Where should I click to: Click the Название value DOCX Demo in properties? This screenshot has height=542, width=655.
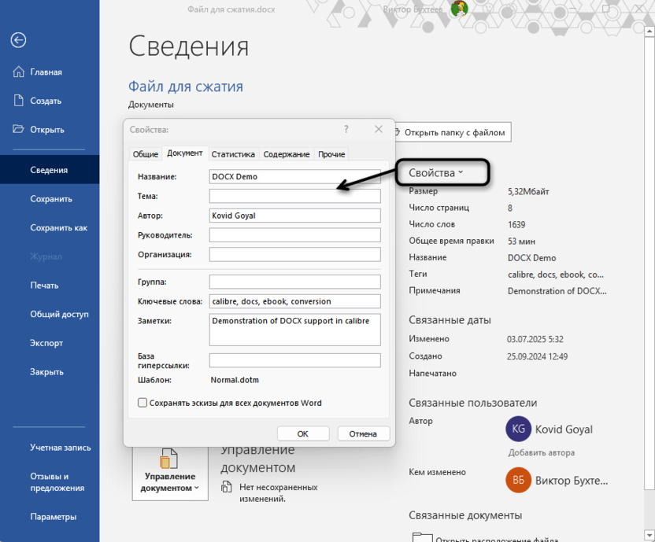531,258
